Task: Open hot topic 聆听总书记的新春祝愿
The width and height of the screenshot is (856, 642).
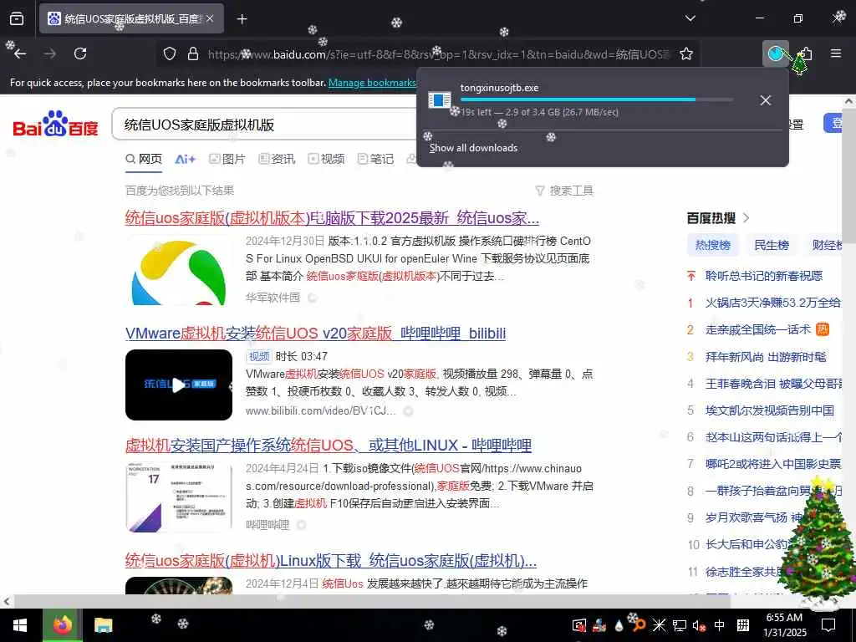Action: point(764,276)
